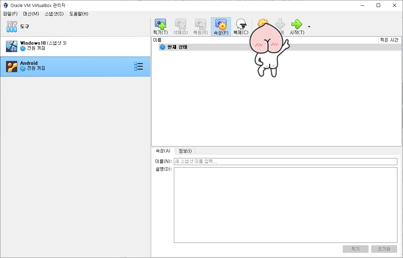
Task: Switch to the Attributes (속성) tab
Action: tap(163, 151)
